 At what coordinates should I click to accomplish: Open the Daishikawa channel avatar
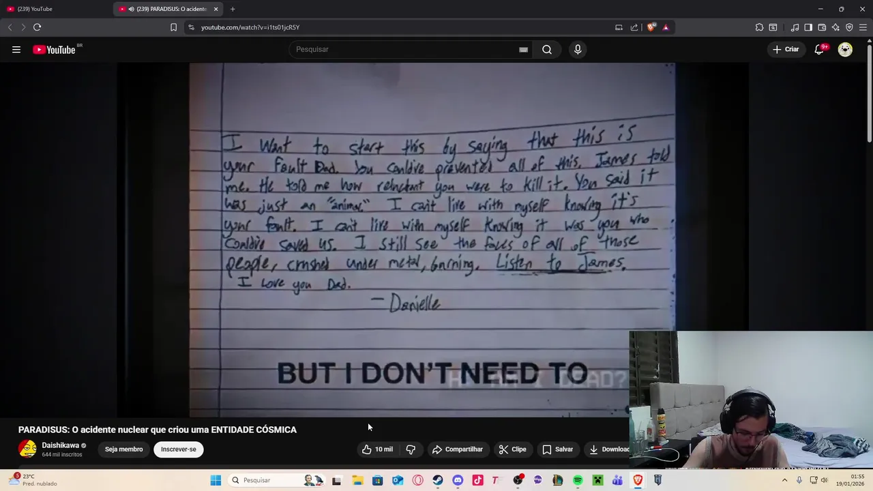click(x=27, y=449)
